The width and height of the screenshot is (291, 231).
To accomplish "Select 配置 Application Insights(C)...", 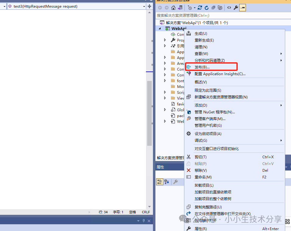I will click(235, 74).
